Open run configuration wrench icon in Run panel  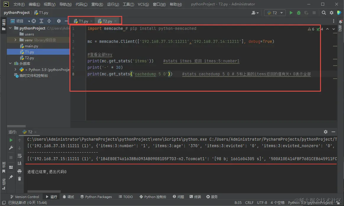pyautogui.click(x=11, y=148)
